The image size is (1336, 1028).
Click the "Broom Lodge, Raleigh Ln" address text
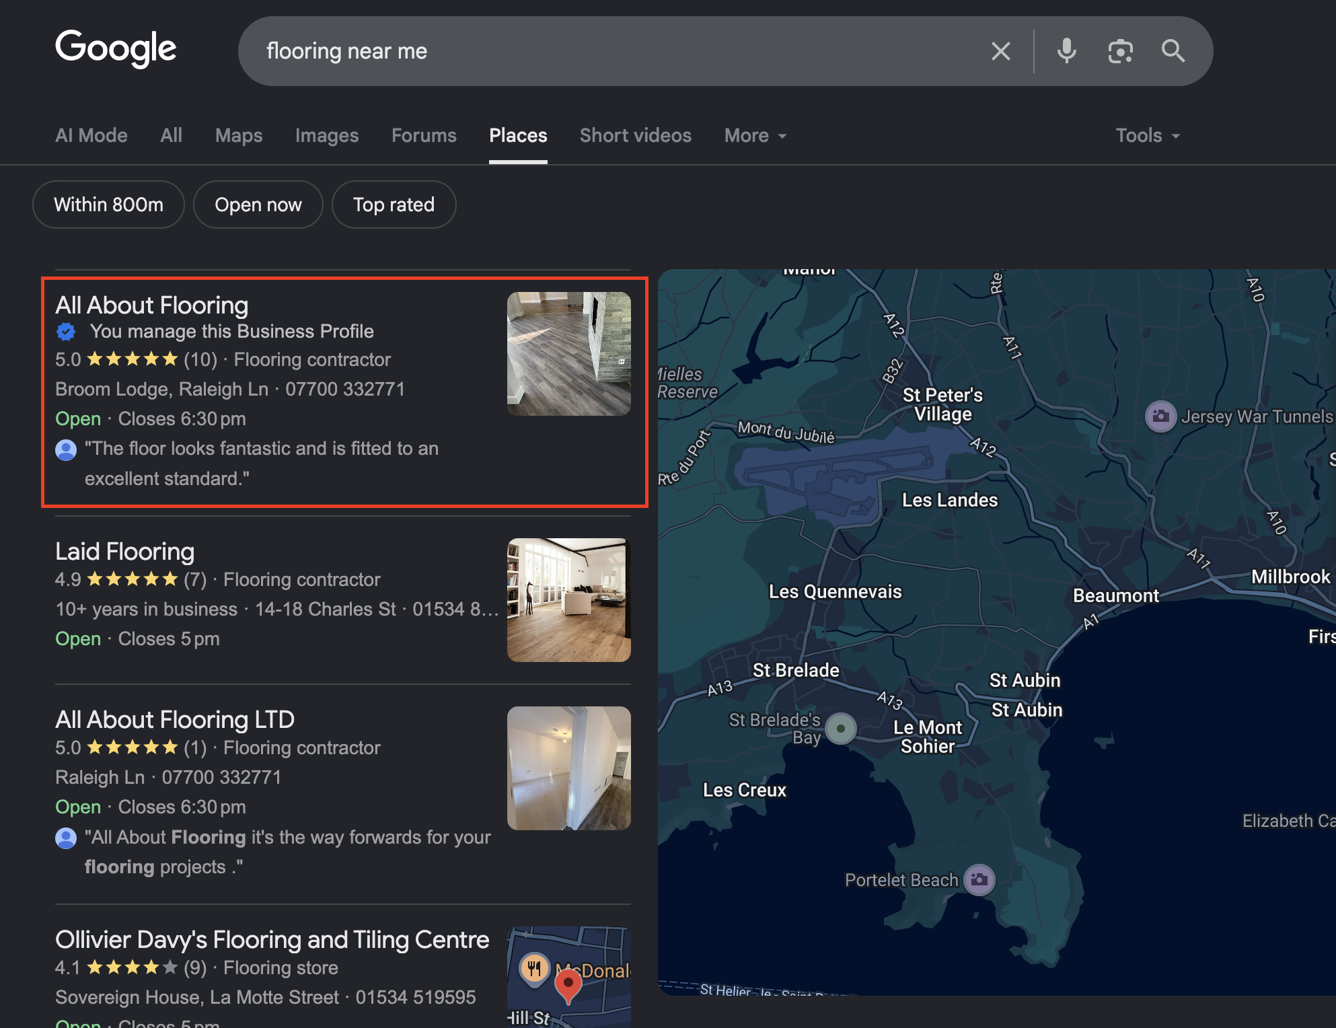[162, 389]
